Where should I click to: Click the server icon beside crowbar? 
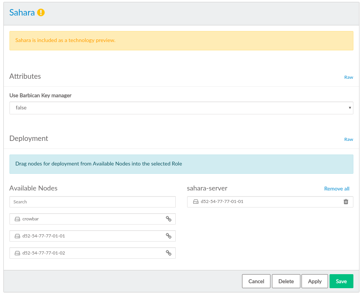coord(17,219)
